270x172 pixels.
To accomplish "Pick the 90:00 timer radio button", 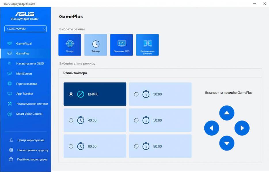I will (x=136, y=146).
